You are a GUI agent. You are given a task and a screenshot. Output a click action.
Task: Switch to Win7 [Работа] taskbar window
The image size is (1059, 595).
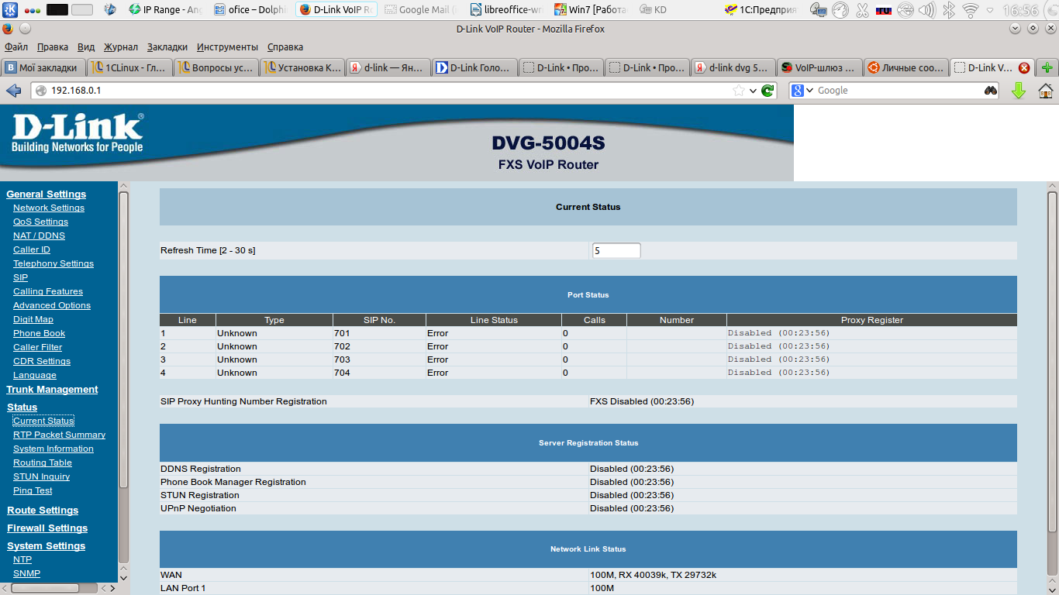click(592, 10)
